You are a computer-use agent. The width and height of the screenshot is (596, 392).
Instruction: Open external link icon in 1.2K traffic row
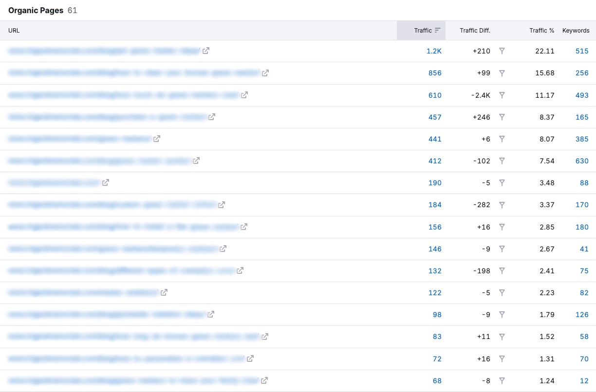point(206,51)
